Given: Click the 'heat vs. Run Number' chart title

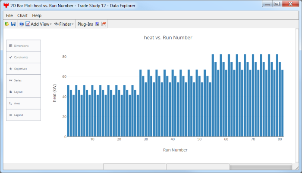Looking at the screenshot, I should (168, 37).
